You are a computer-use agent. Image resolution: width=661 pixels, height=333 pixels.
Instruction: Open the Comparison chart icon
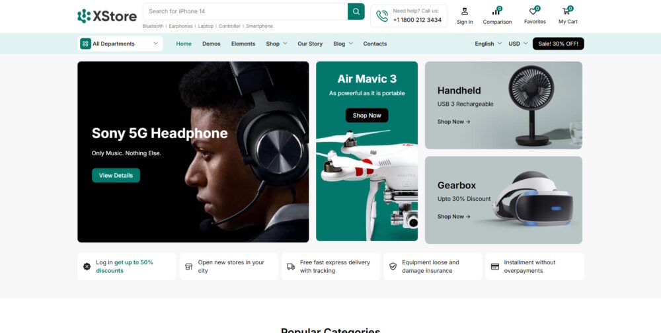(496, 11)
